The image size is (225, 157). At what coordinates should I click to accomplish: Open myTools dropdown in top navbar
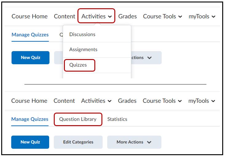[201, 16]
